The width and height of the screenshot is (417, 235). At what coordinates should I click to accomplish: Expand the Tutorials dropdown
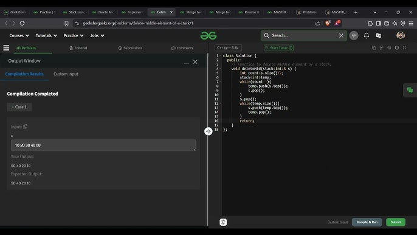click(46, 35)
